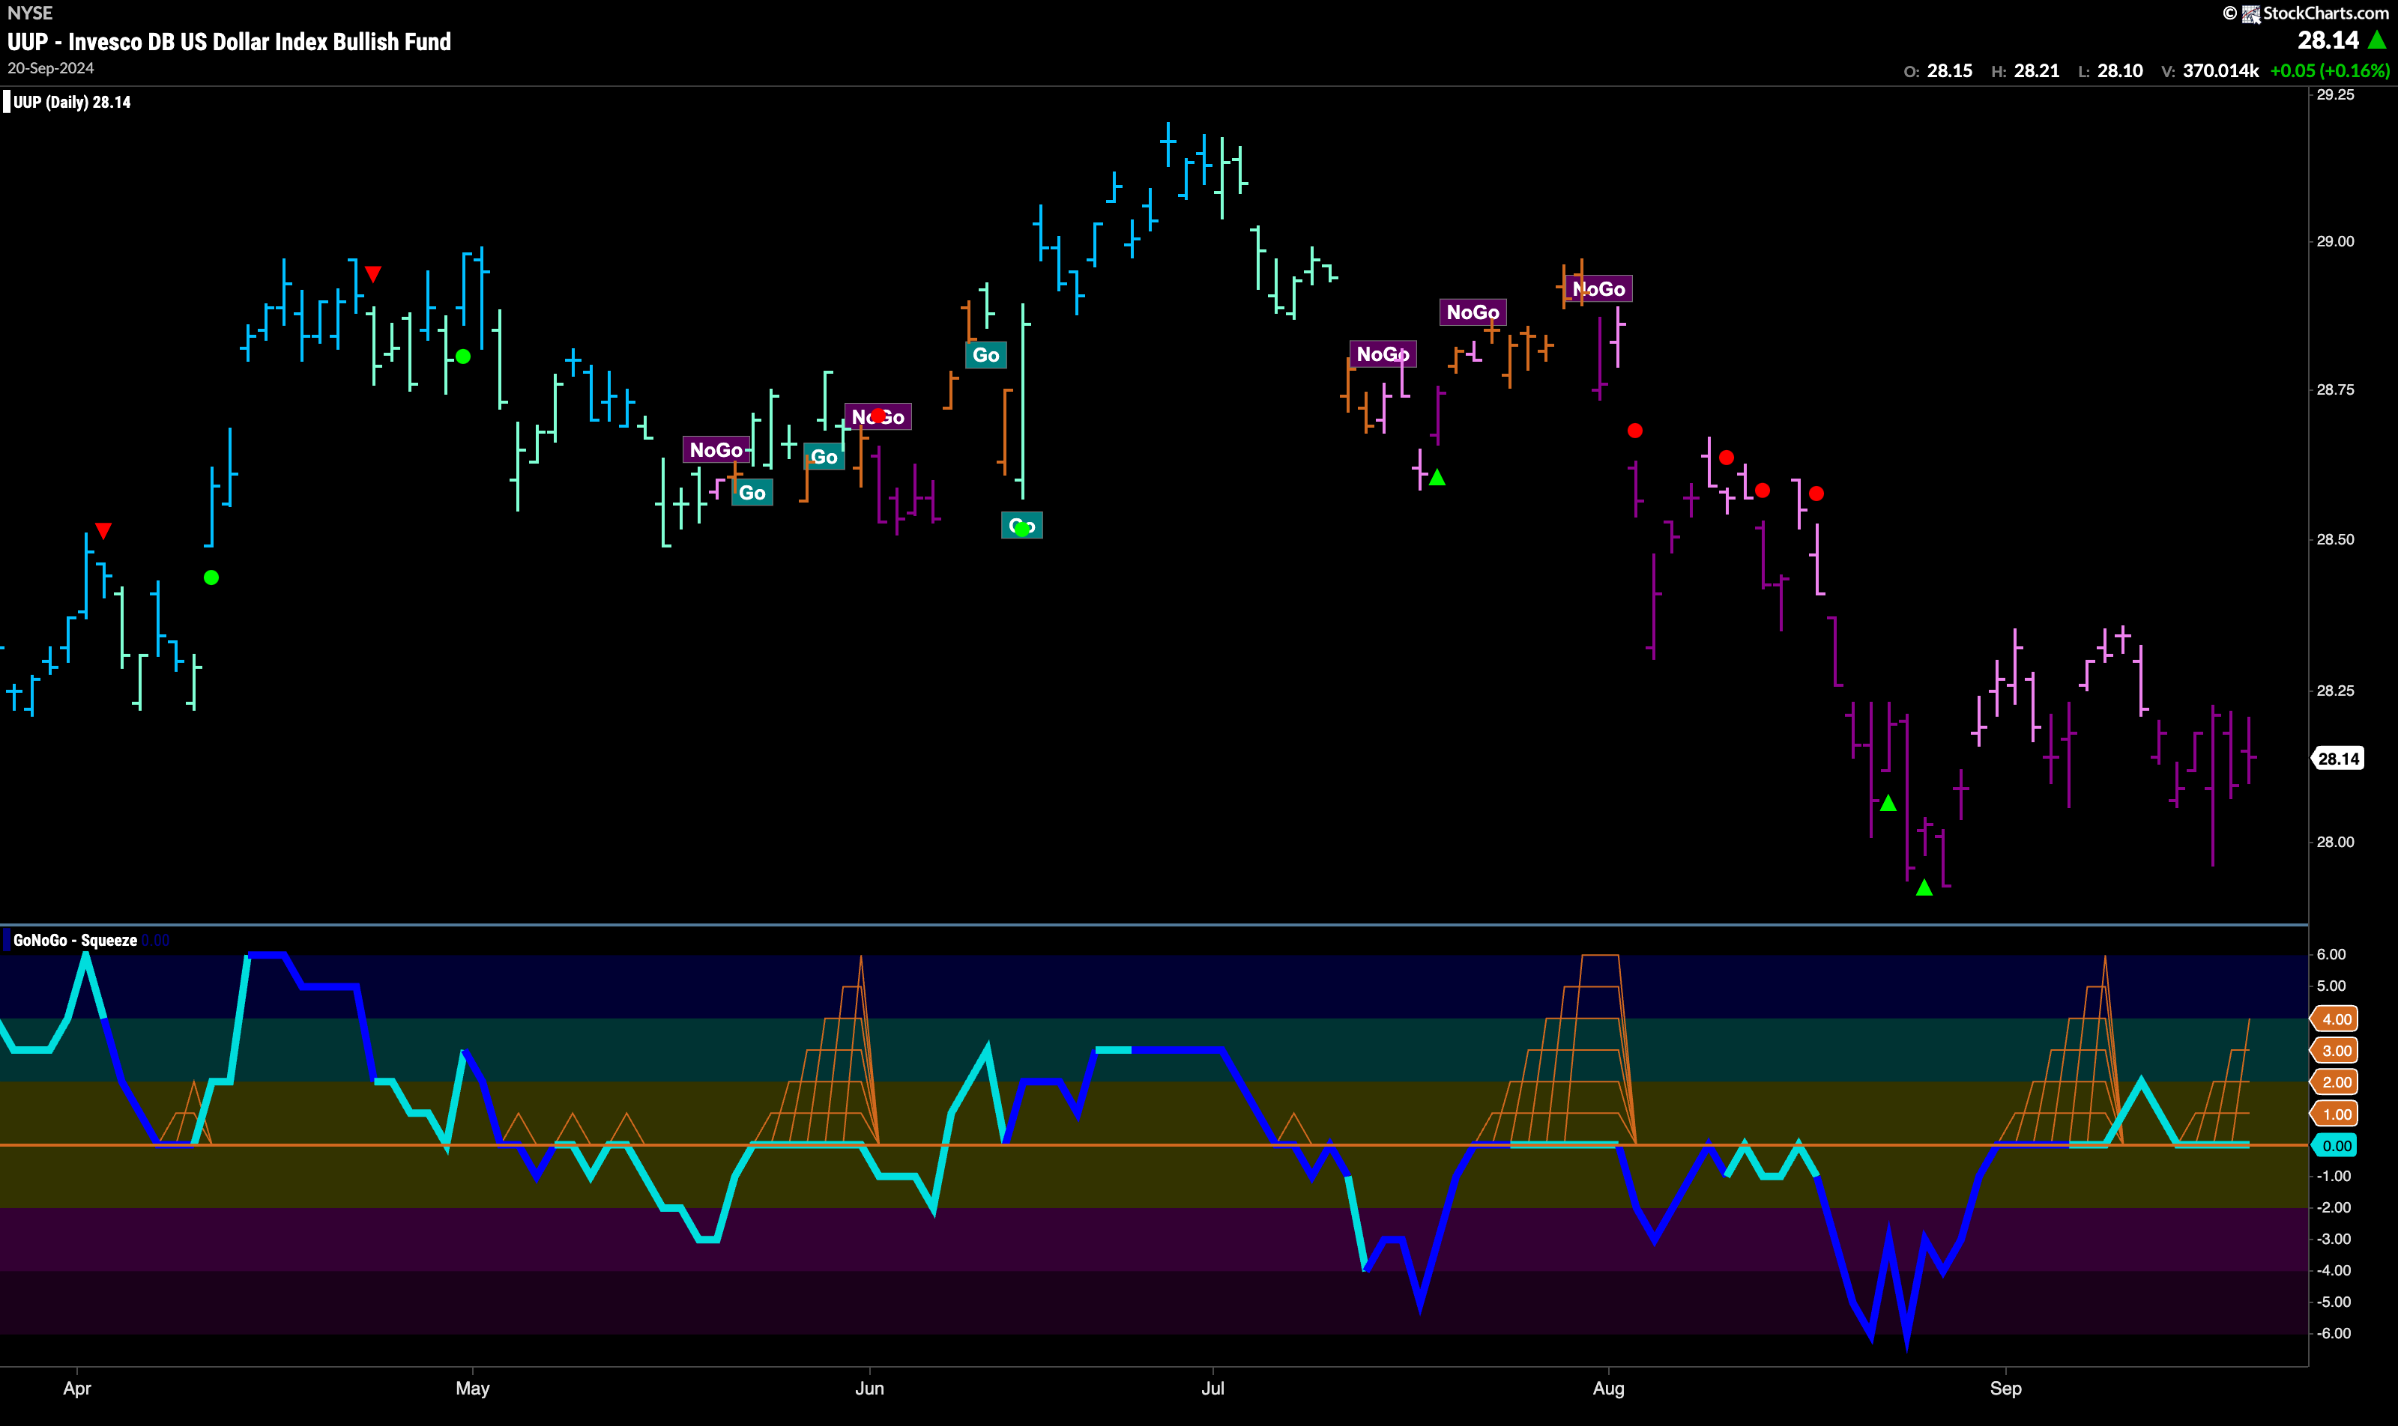Select the first NoGo label in late May
The width and height of the screenshot is (2398, 1426).
[716, 449]
